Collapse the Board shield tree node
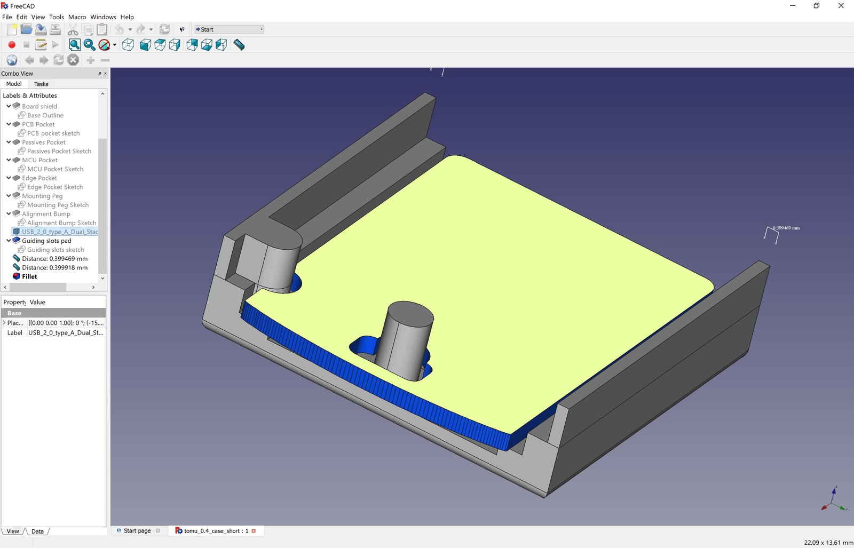This screenshot has height=548, width=854. pyautogui.click(x=9, y=106)
